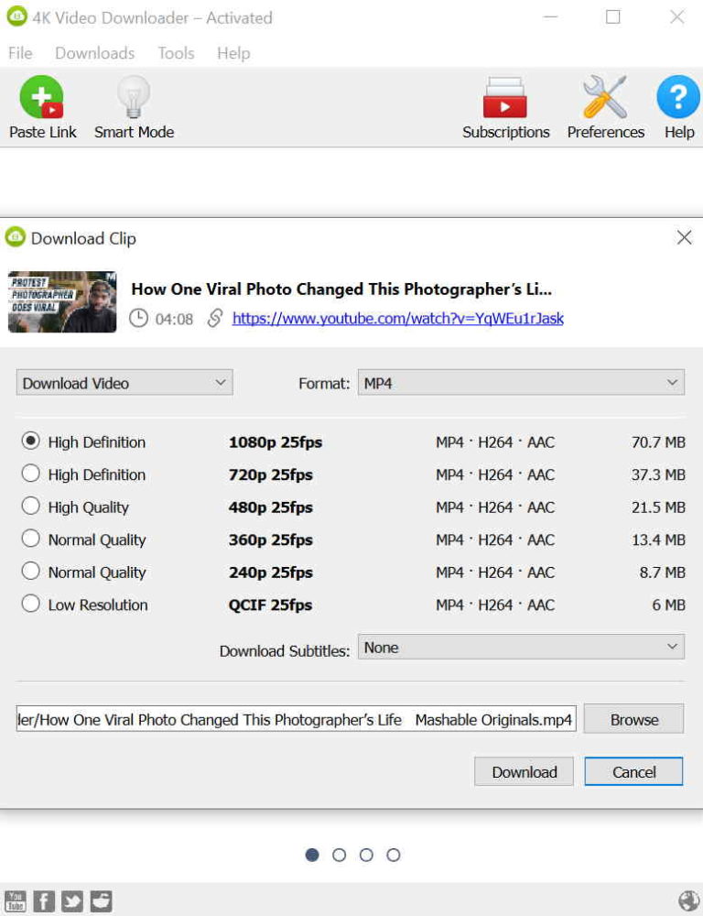Click the 13.4 MB size text
Viewport: 703px width, 916px height.
(658, 540)
